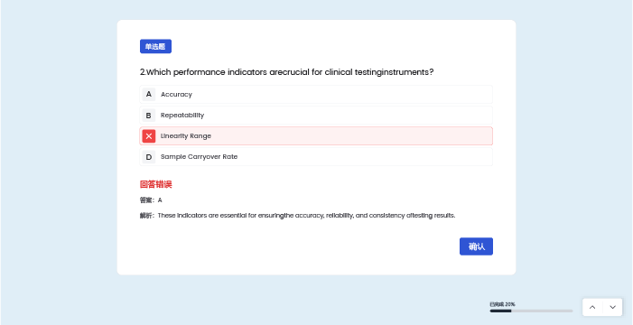The height and width of the screenshot is (325, 633).
Task: Select the Sample Carryover Rate option
Action: pyautogui.click(x=316, y=157)
